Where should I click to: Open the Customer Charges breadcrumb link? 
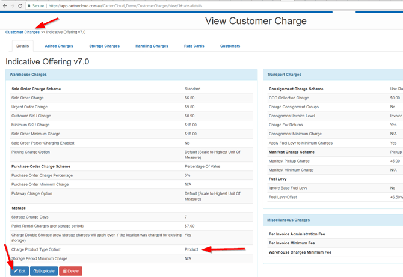tap(23, 32)
